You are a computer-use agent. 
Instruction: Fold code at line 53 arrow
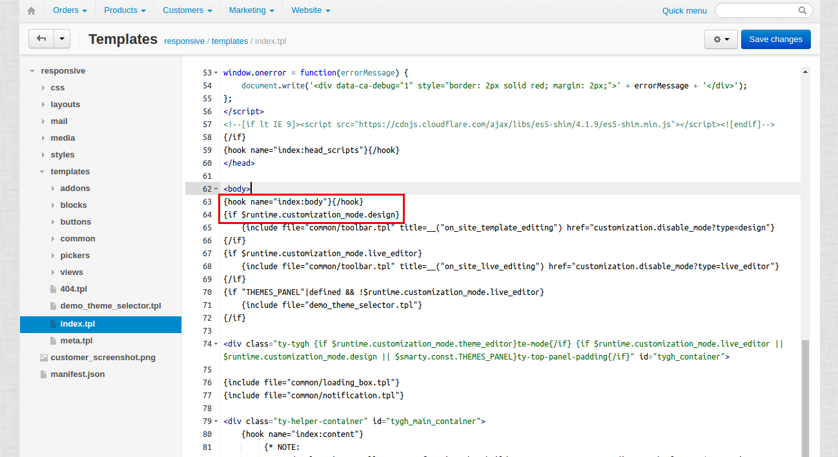[216, 73]
